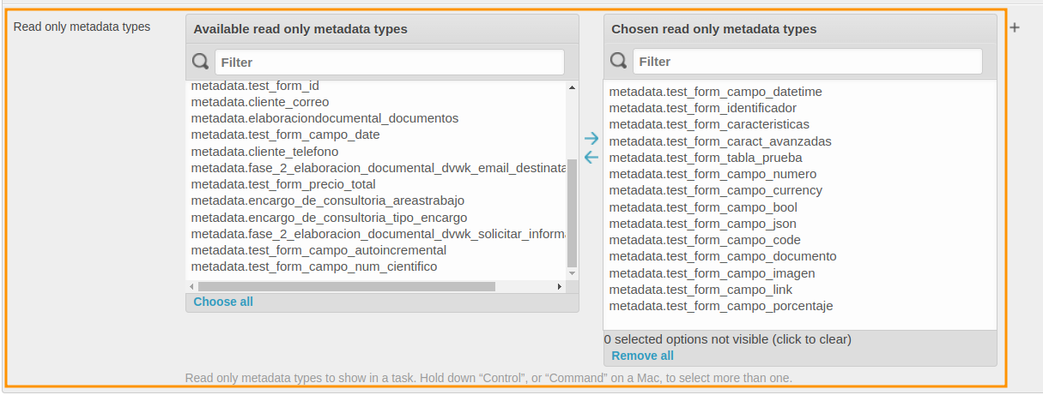1043x395 pixels.
Task: Select metadata.cliente_telefono in available list
Action: click(x=264, y=152)
